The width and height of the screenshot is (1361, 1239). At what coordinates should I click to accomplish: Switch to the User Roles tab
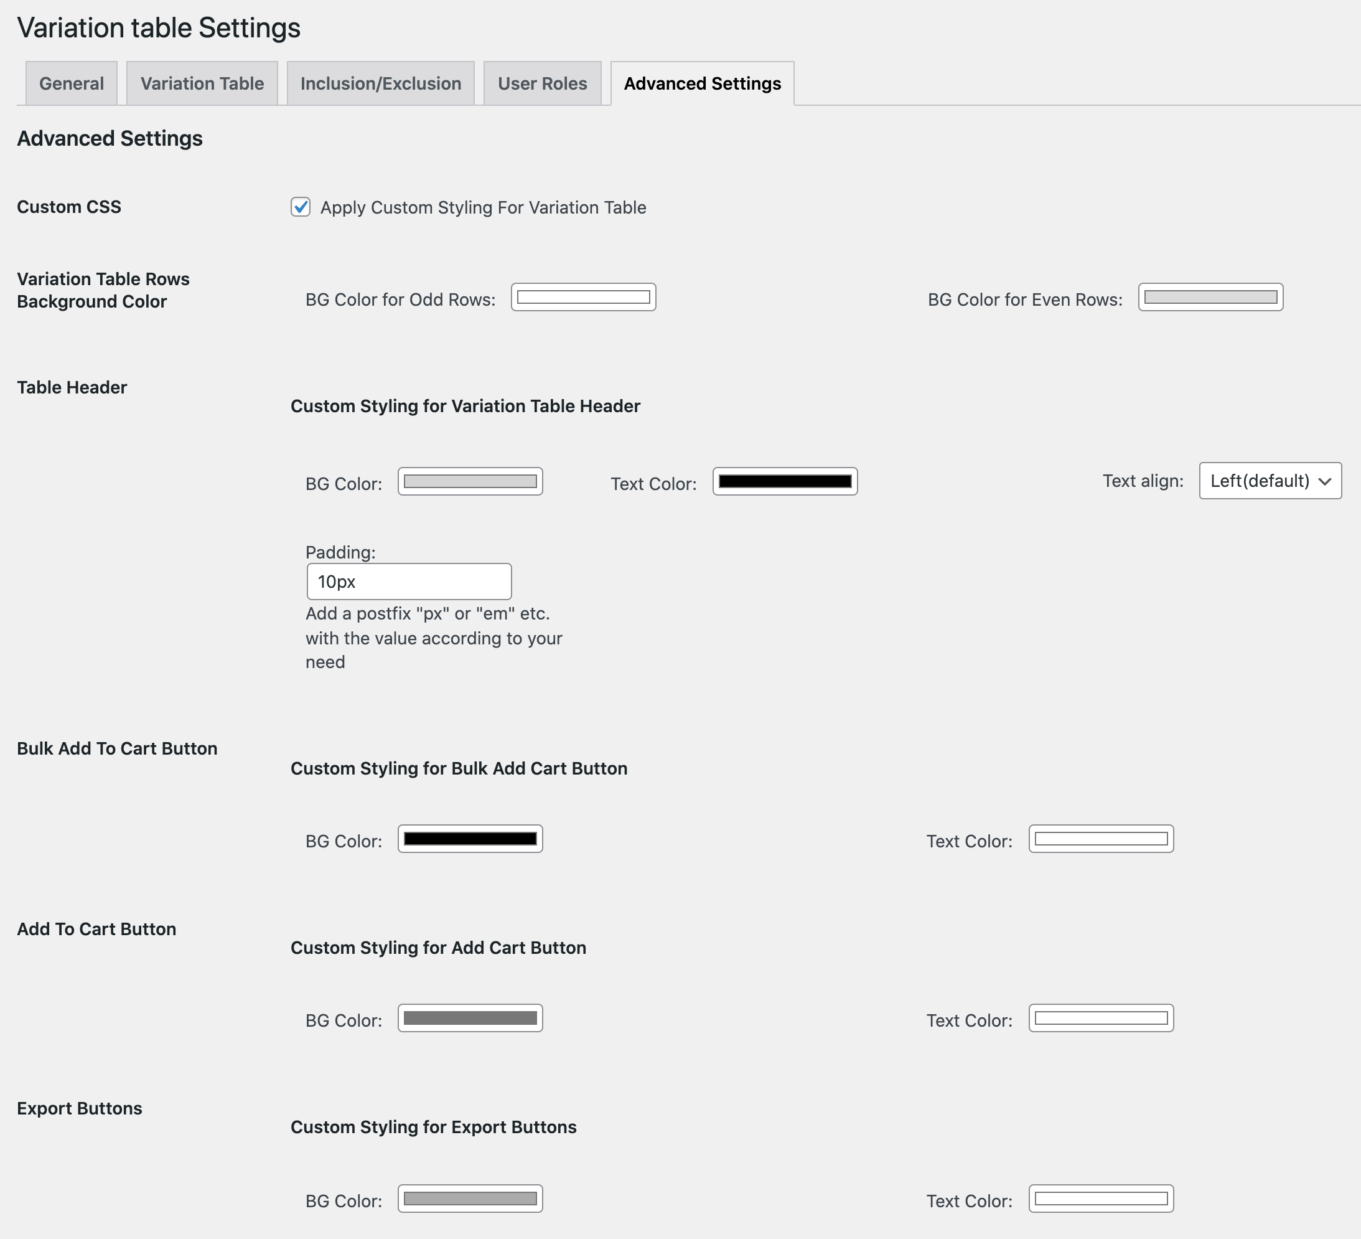542,82
